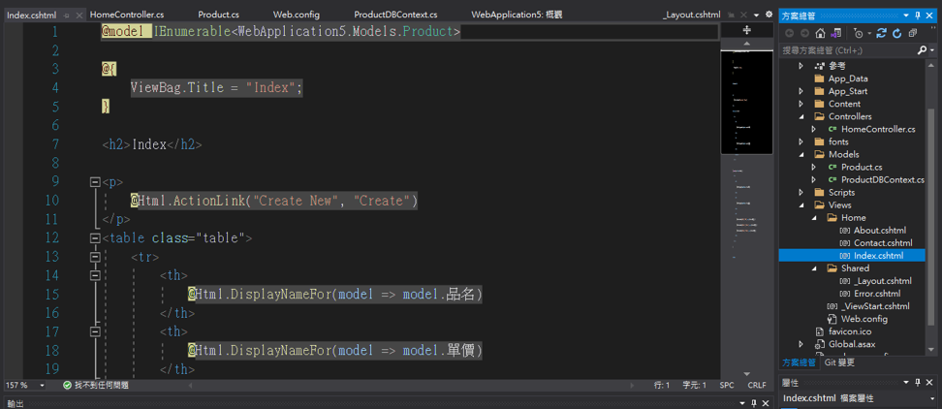
Task: Collapse the <th> block at line 17
Action: click(x=94, y=331)
